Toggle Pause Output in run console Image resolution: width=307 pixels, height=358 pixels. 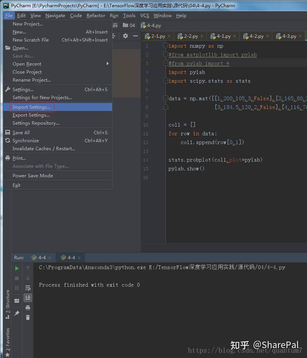click(x=16, y=288)
